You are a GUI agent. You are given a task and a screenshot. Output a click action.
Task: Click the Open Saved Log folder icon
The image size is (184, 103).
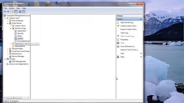(x=118, y=23)
